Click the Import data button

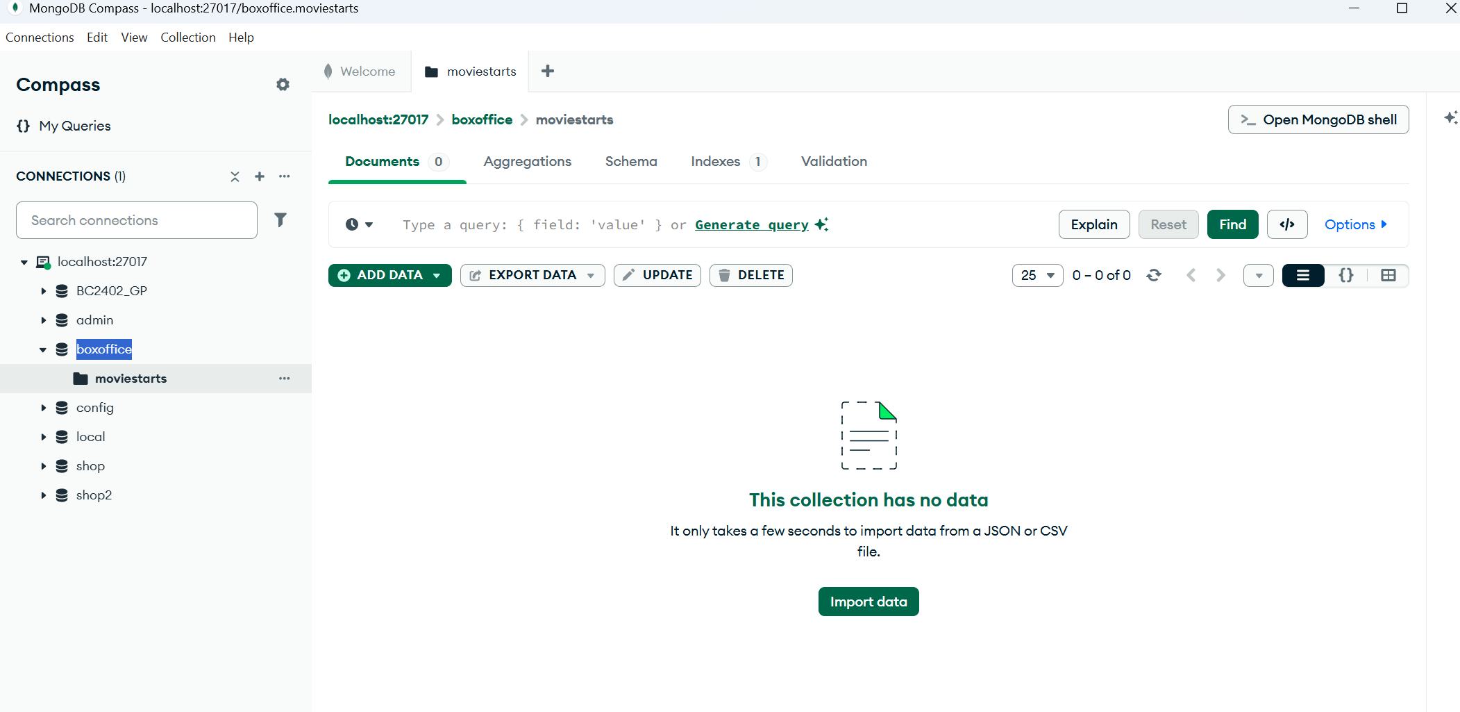(868, 602)
